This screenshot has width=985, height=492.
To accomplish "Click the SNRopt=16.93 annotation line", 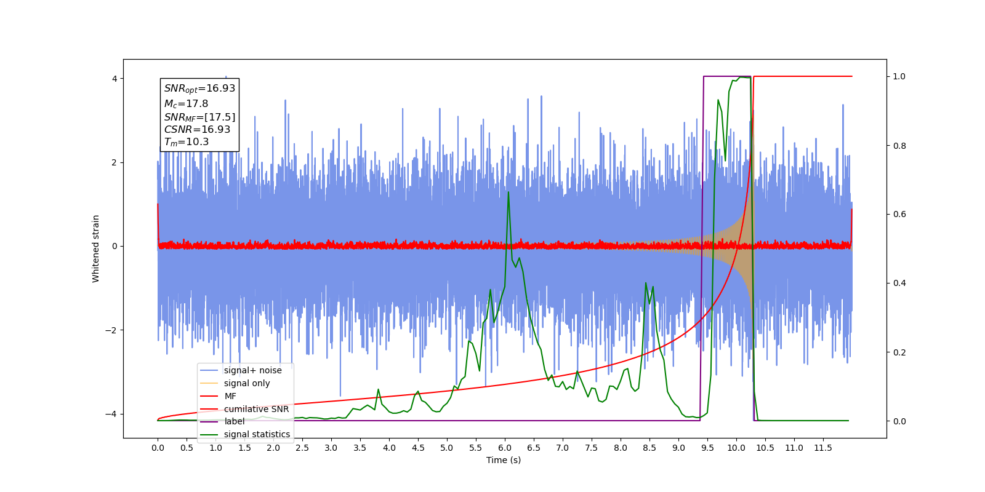I will coord(199,89).
